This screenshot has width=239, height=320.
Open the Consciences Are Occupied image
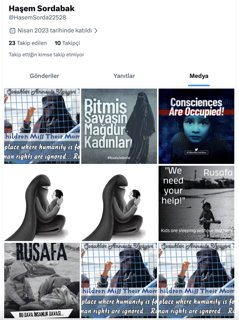click(197, 126)
